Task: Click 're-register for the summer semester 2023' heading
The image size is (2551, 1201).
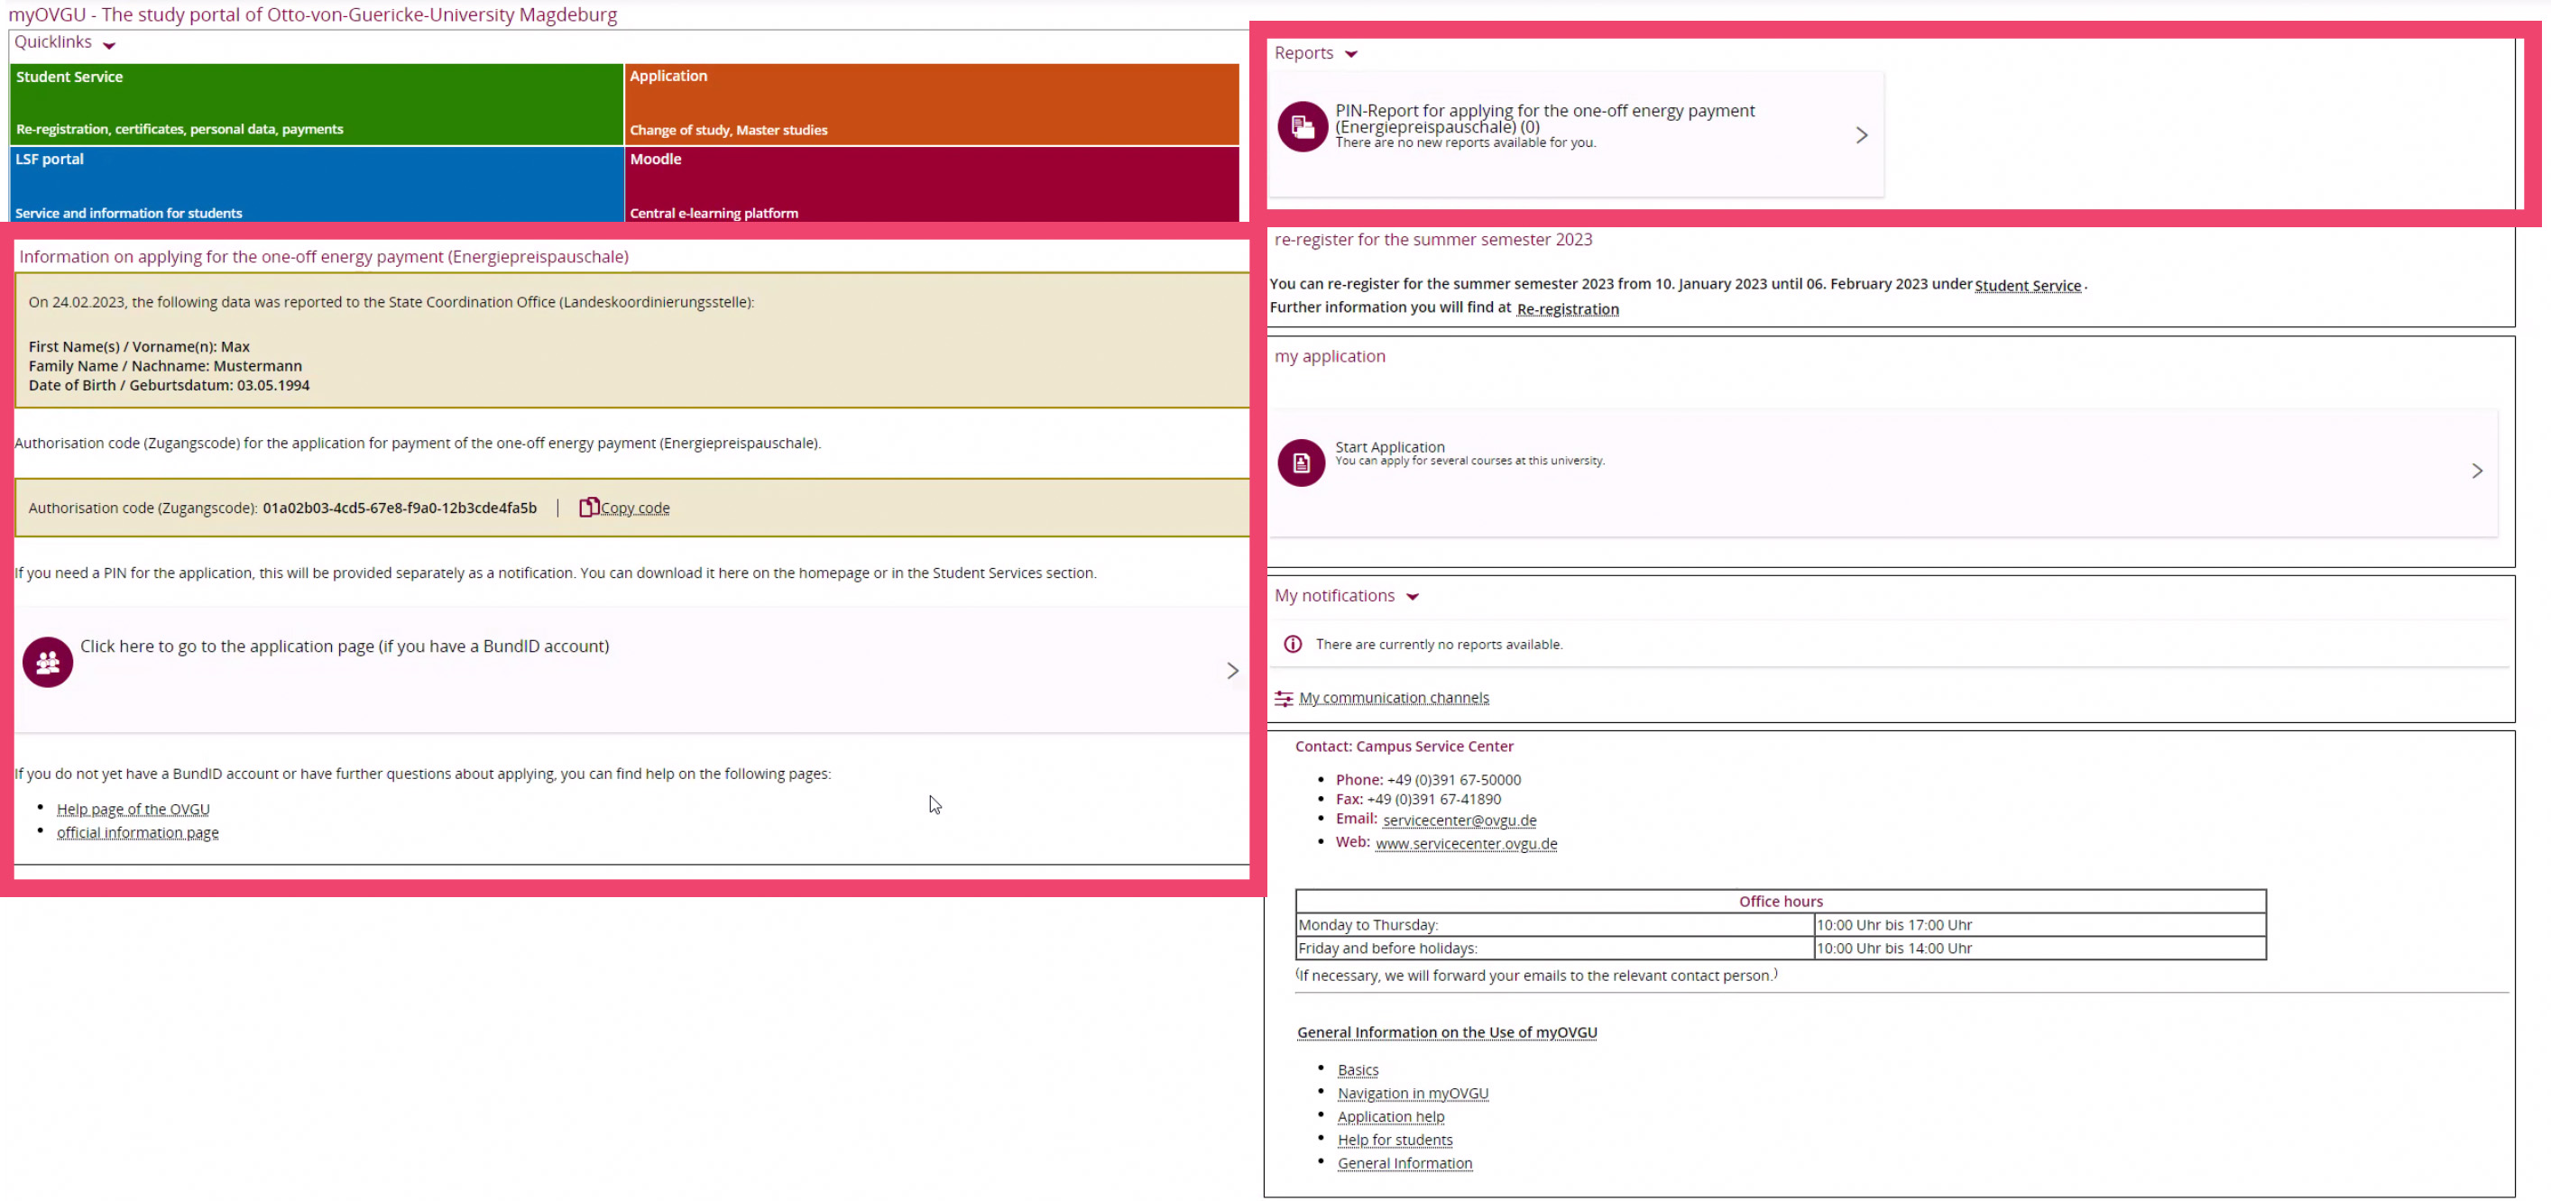Action: [1433, 240]
